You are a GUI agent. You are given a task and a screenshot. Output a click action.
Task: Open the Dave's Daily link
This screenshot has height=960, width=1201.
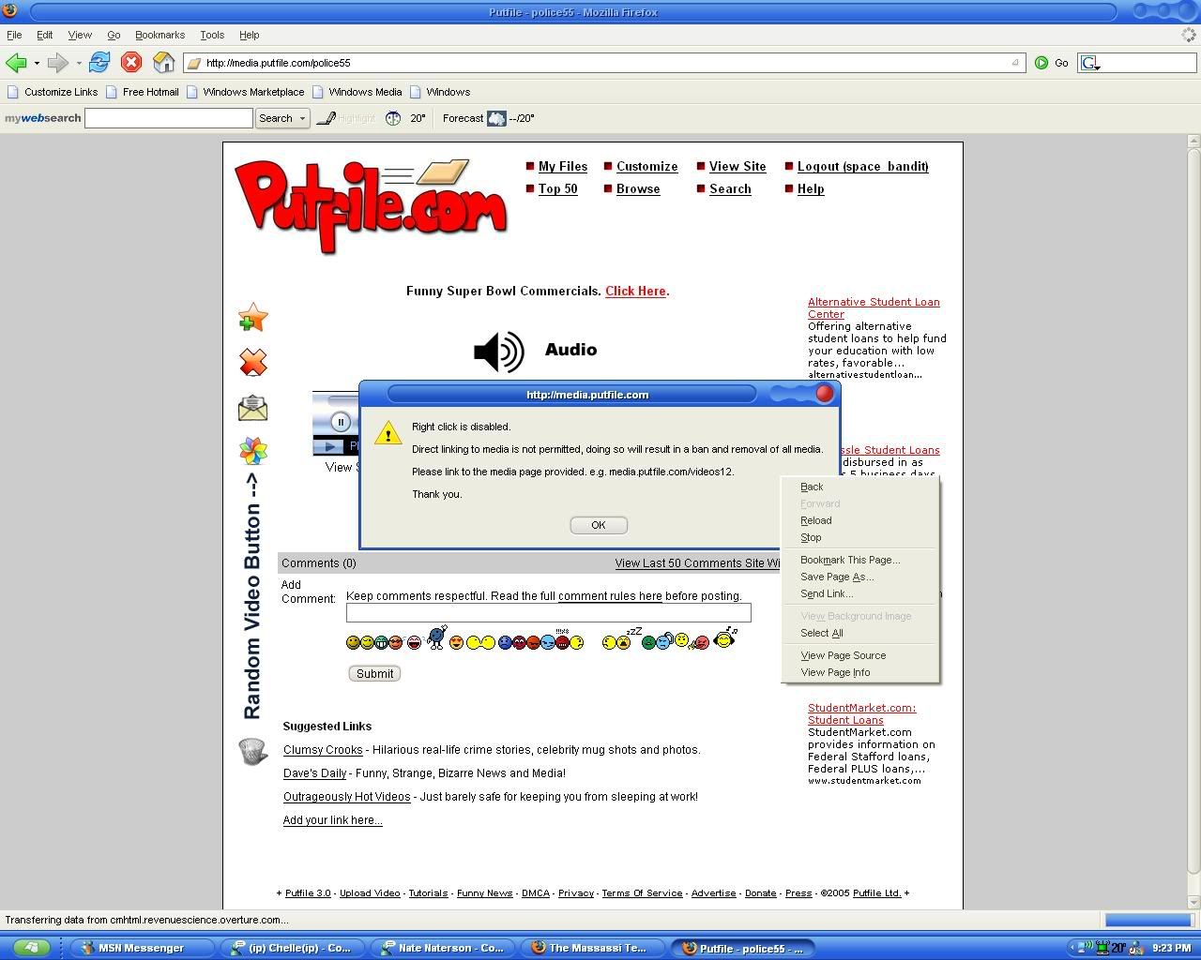tap(315, 773)
